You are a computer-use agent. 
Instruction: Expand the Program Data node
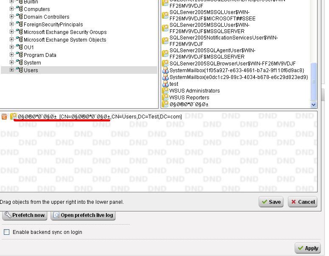(x=11, y=55)
